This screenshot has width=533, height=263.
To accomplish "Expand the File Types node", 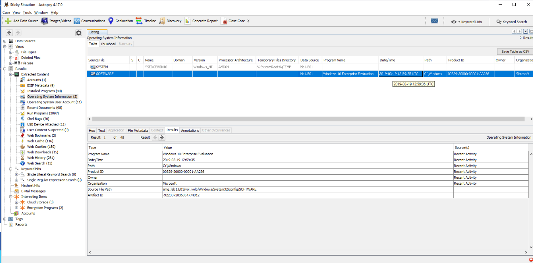I will click(11, 52).
